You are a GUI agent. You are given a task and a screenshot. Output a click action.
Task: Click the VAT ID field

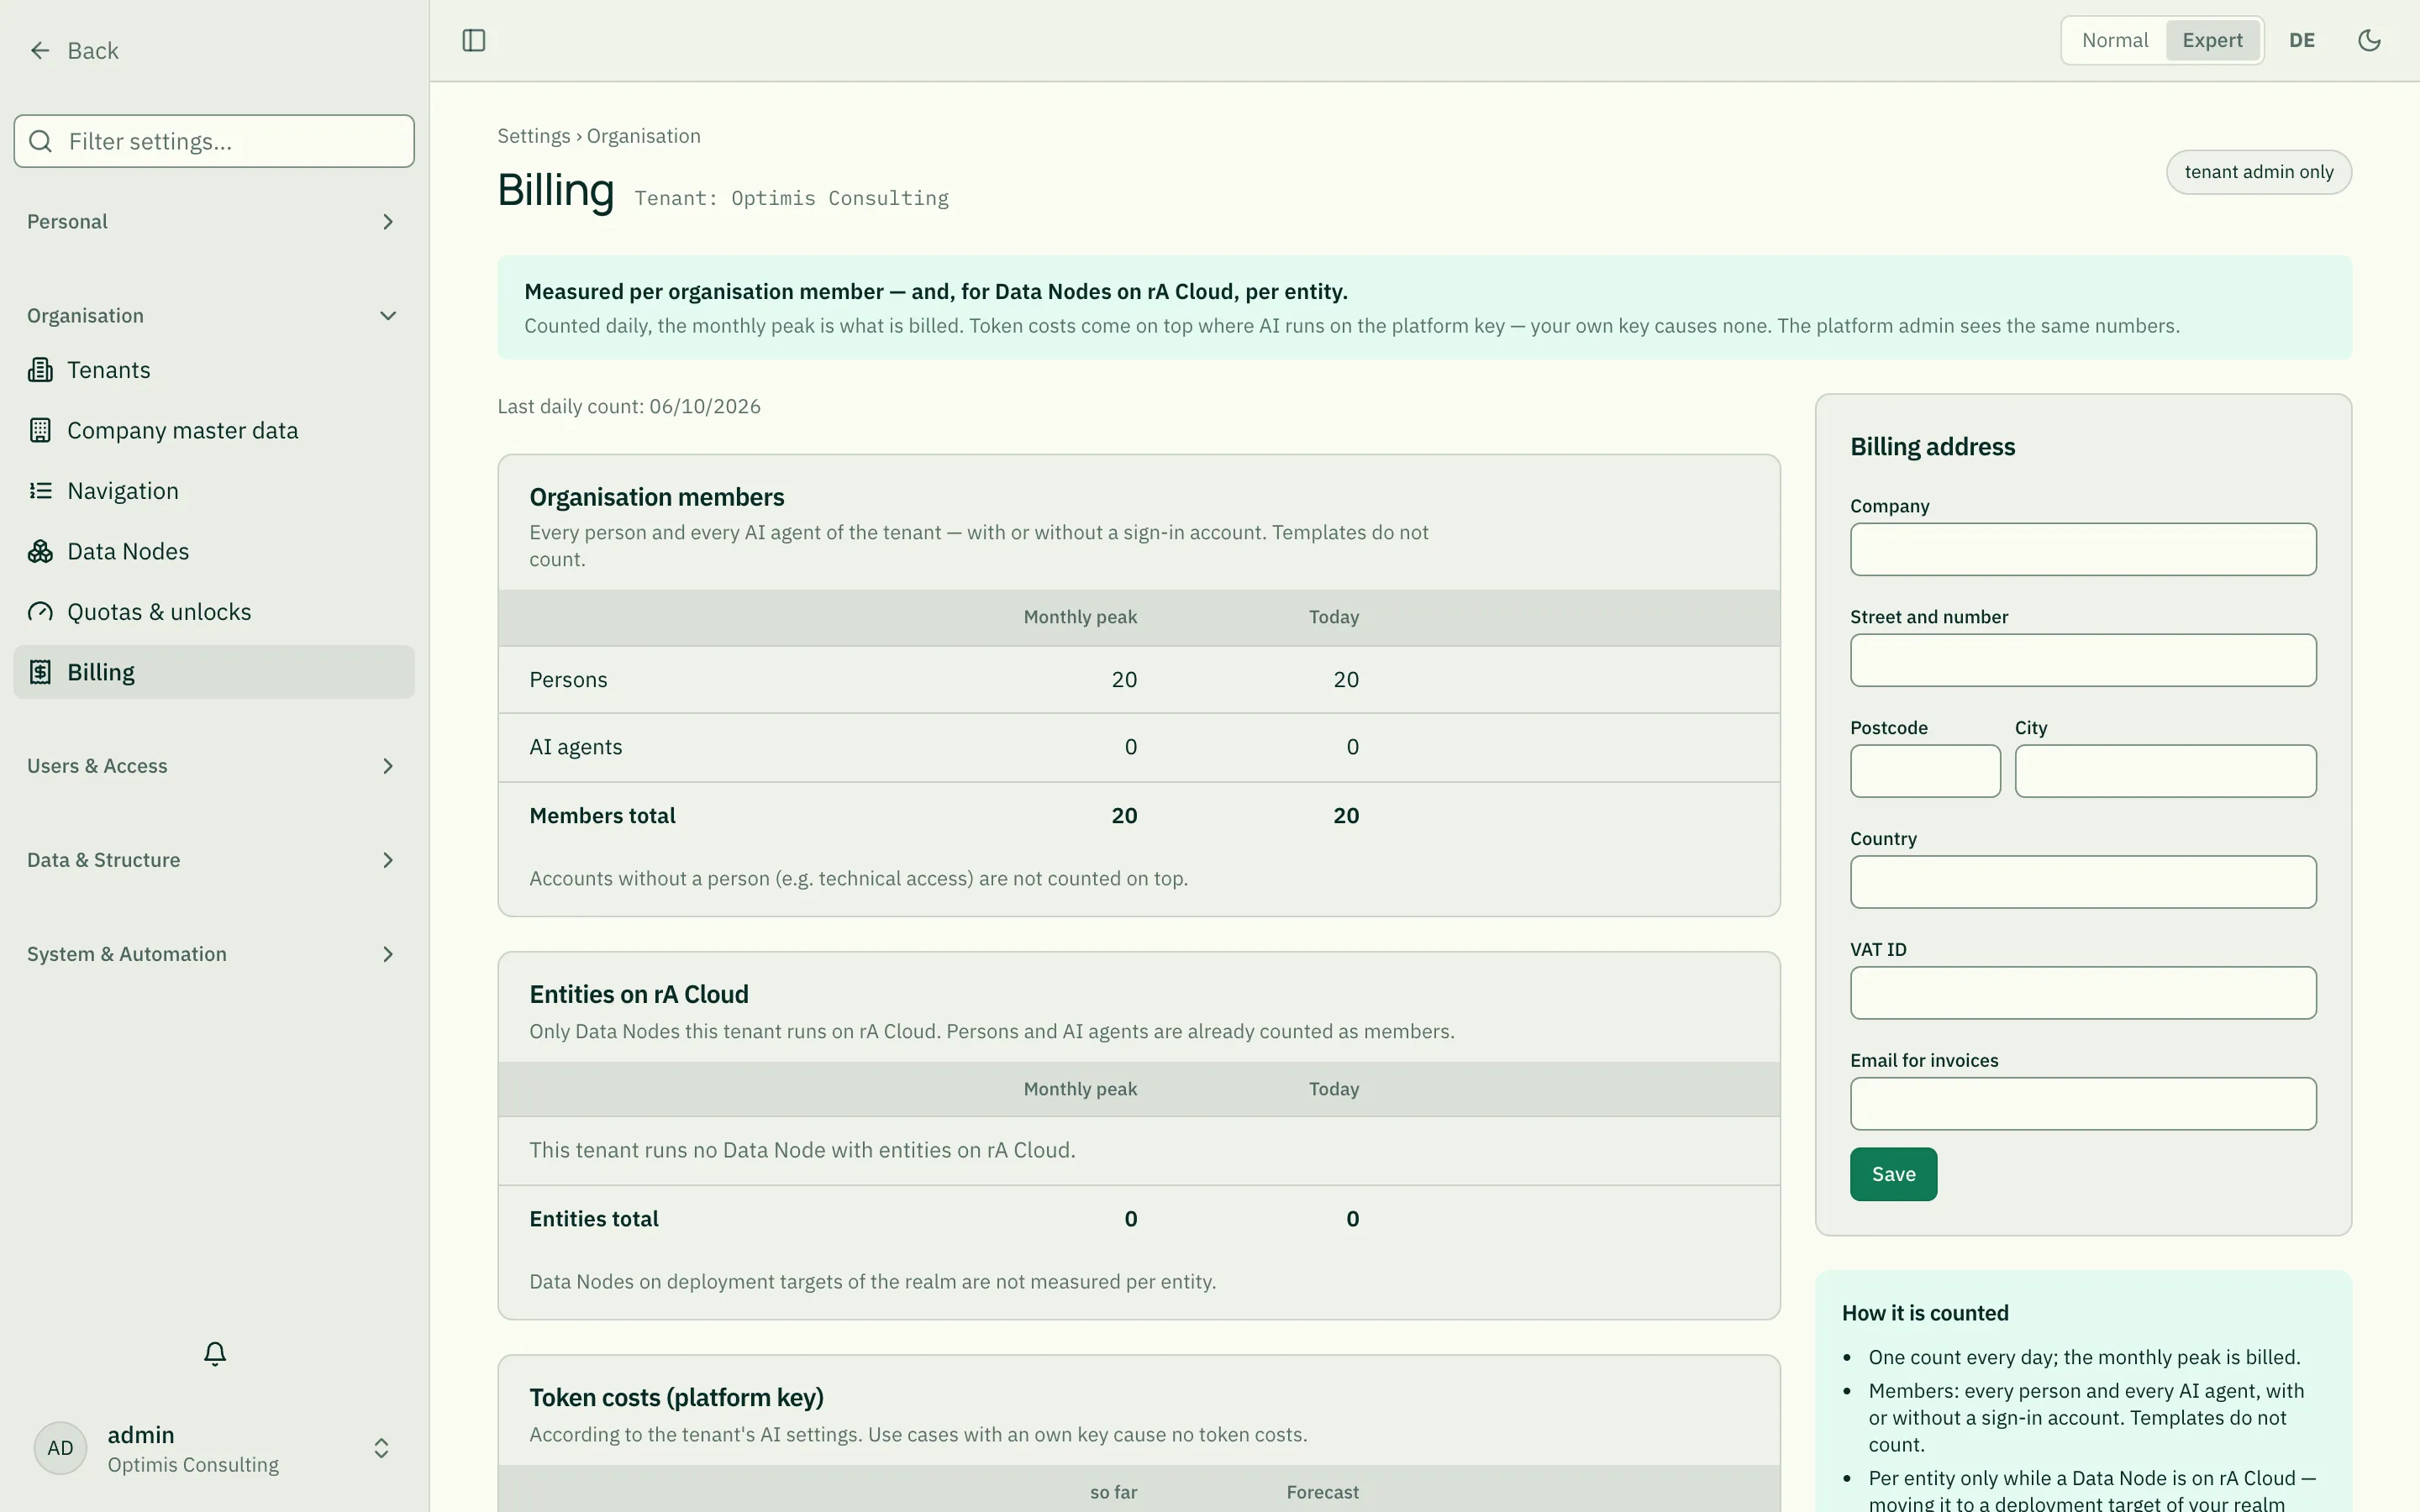click(x=2083, y=993)
